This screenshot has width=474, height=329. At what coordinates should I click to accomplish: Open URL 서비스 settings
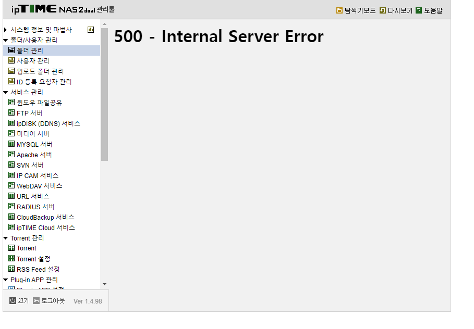[33, 196]
